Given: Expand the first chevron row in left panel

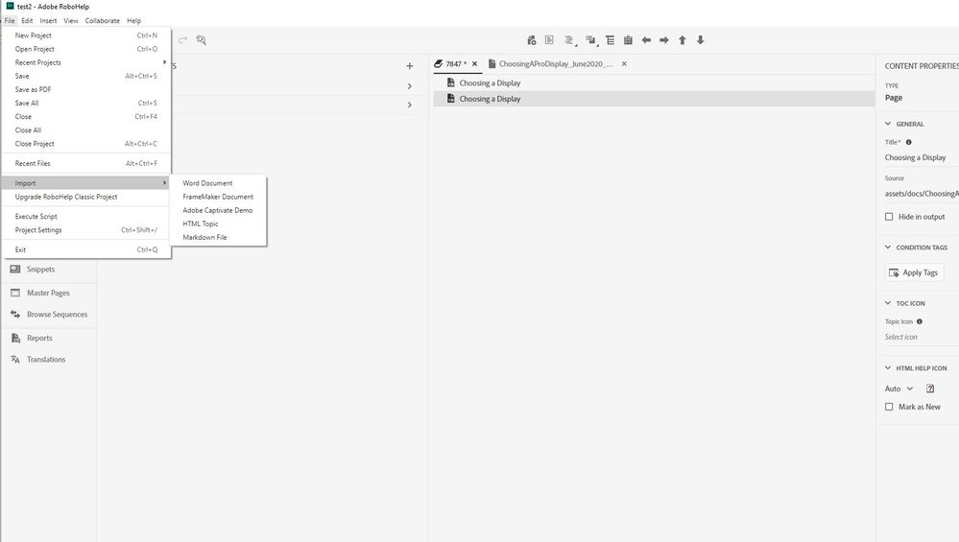Looking at the screenshot, I should point(410,86).
